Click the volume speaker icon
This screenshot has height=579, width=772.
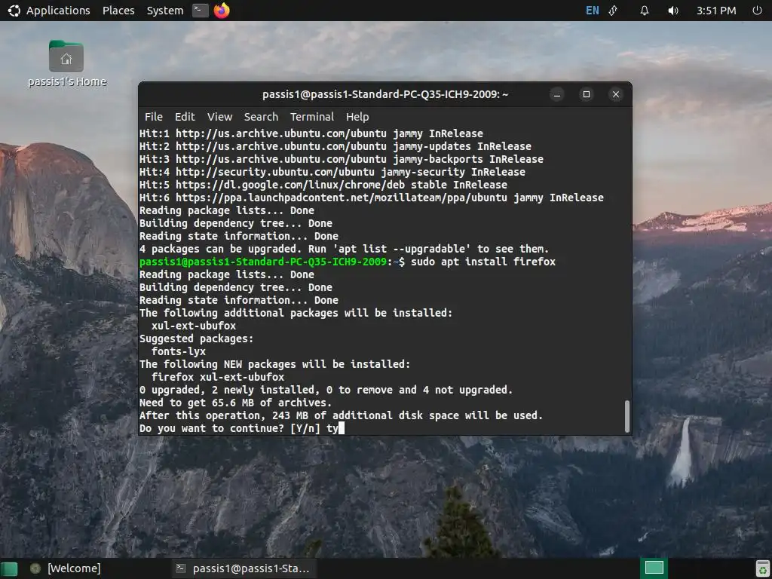672,11
